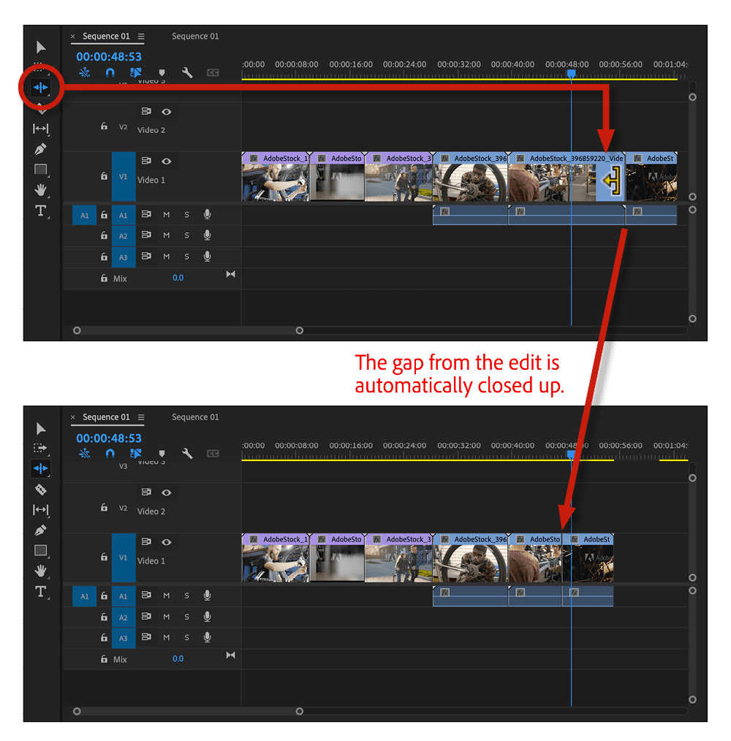Click Add Marker icon in upper timeline

162,73
